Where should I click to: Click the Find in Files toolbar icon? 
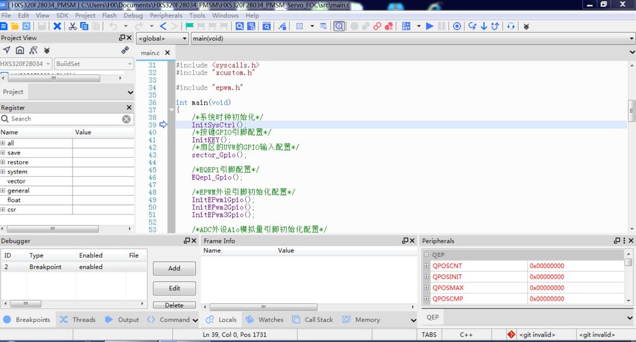point(266,26)
